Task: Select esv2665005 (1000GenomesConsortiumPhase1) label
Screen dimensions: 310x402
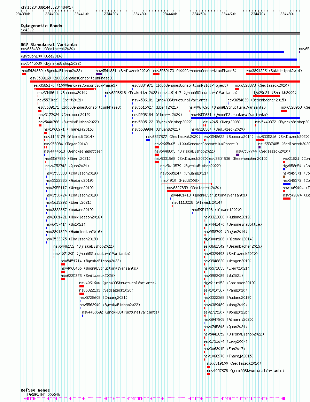Action: (x=196, y=144)
